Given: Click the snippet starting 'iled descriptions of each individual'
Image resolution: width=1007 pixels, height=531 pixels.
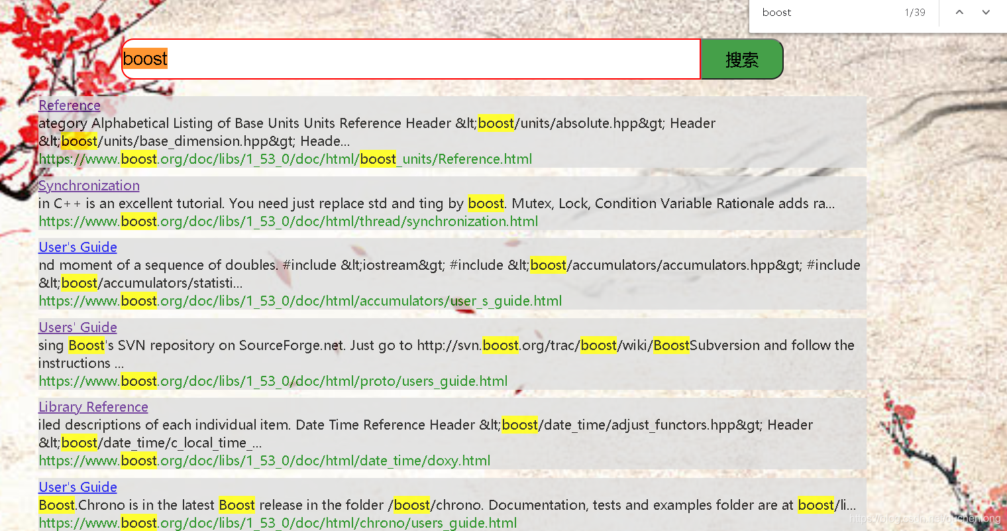Looking at the screenshot, I should click(x=425, y=434).
